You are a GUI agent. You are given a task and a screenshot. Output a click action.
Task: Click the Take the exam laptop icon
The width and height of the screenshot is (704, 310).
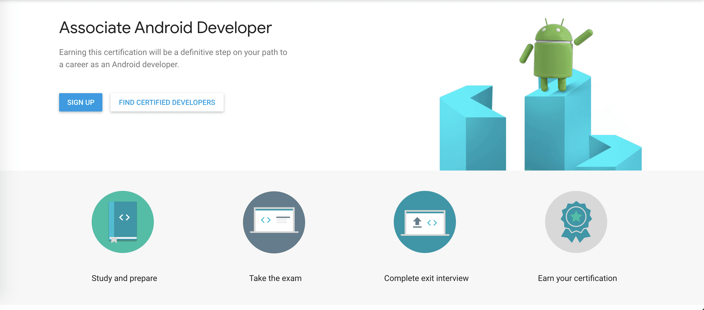(x=274, y=222)
